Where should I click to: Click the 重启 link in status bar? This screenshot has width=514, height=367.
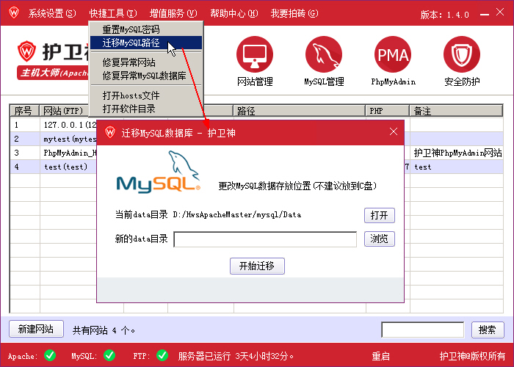click(380, 356)
